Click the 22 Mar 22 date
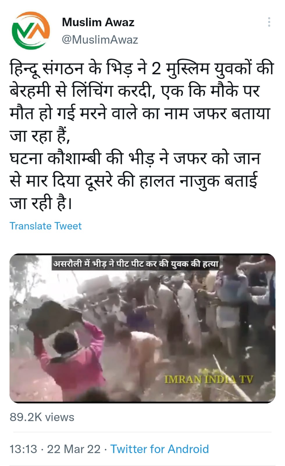285x466 pixels. click(x=74, y=449)
